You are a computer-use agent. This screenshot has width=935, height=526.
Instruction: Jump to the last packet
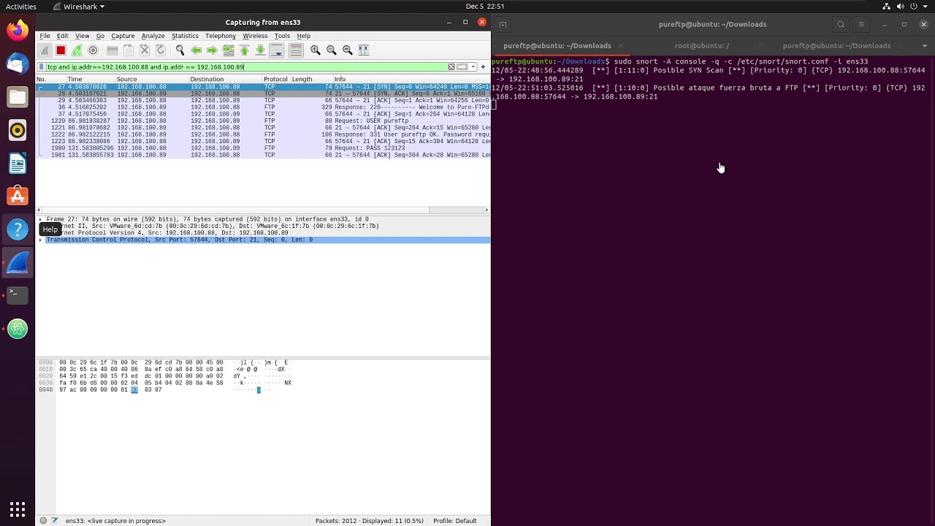coord(260,50)
